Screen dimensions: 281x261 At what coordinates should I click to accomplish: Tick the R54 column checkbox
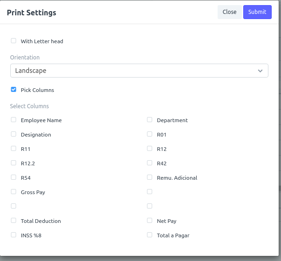pyautogui.click(x=14, y=177)
